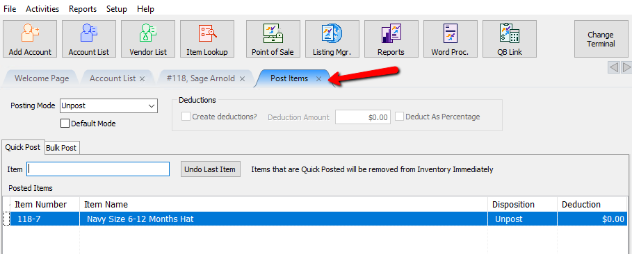Expand the Posting Mode dropdown
Viewport: 632px width, 254px height.
click(152, 106)
